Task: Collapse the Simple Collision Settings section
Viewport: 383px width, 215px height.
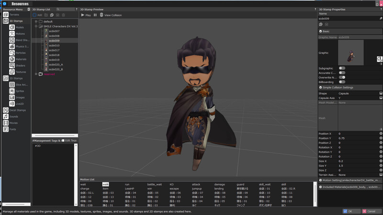Action: [x=320, y=87]
